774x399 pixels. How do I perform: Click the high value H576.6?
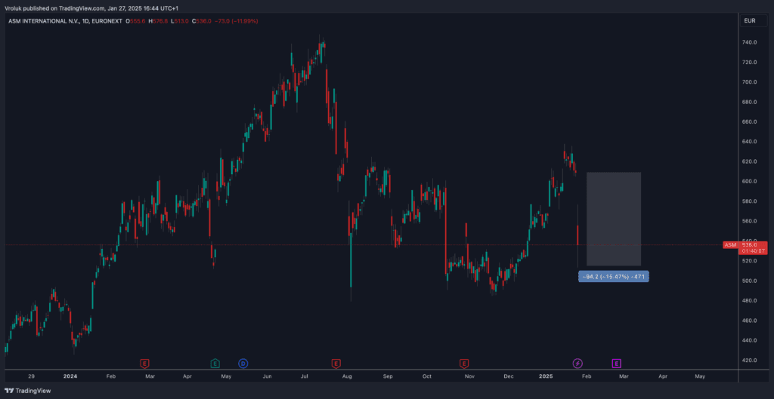(x=157, y=21)
